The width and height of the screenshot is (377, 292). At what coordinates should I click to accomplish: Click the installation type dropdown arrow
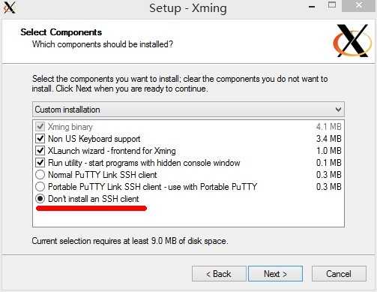point(338,110)
